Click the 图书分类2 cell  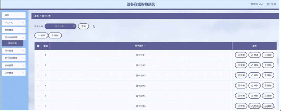click(141, 65)
